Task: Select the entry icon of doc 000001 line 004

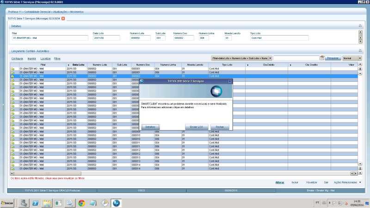Action: pyautogui.click(x=12, y=68)
